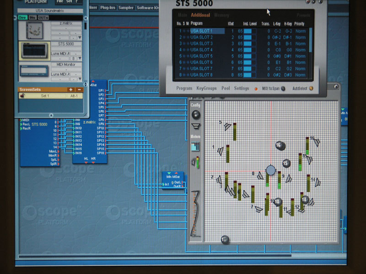Expand the STS 5000 device dropdown arrow
Screen dimensions: 366x274
80,58
